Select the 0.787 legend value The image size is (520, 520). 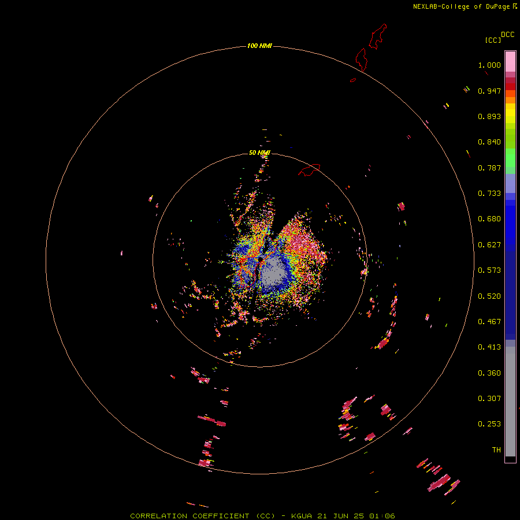pyautogui.click(x=489, y=168)
